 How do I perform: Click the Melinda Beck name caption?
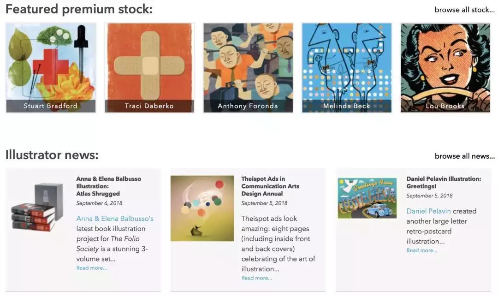[x=347, y=106]
